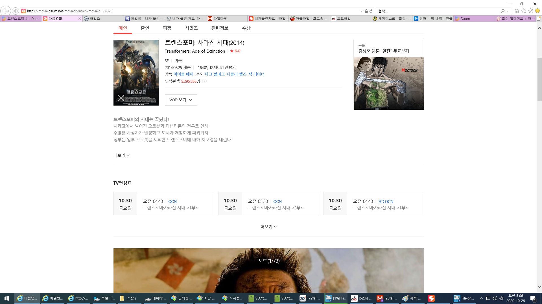This screenshot has height=304, width=542.
Task: Expand the VOD 보기 dropdown
Action: 181,100
